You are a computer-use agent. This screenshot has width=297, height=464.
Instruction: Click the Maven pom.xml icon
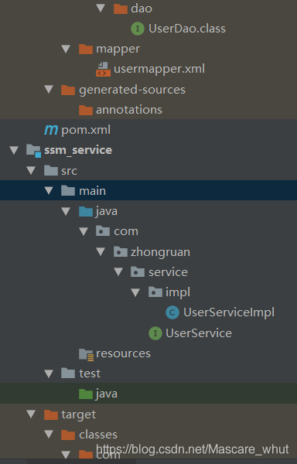[x=51, y=130]
